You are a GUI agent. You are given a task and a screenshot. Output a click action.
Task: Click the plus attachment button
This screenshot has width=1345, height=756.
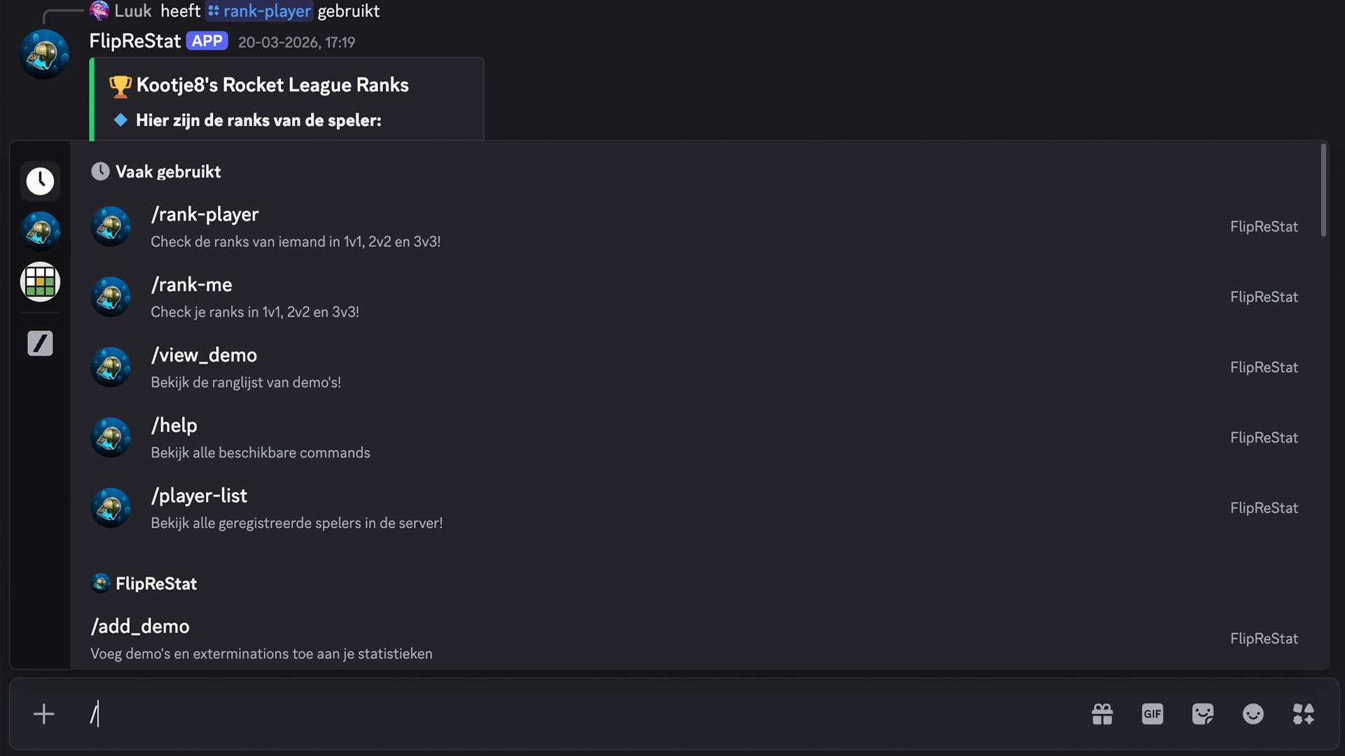coord(43,714)
